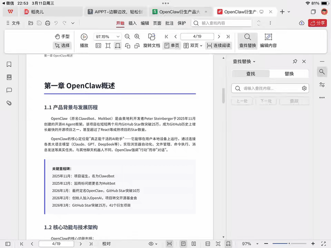331x248 pixels.
Task: Open the WPS home icon
Action: [x=10, y=12]
